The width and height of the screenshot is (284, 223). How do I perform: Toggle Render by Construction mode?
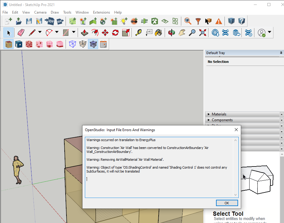29,44
